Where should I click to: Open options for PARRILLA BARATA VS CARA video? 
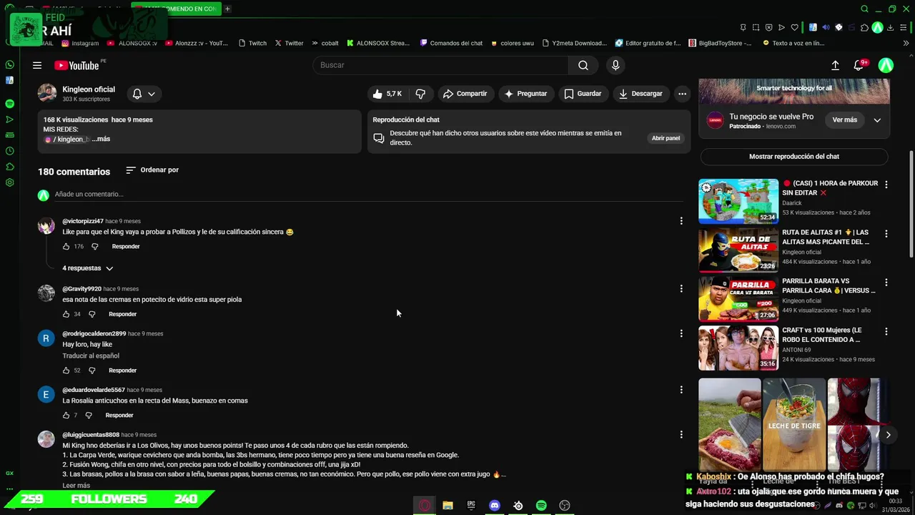tap(886, 283)
